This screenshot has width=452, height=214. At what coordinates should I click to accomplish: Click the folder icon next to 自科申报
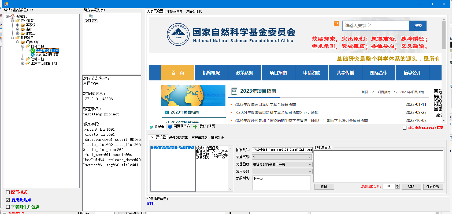pyautogui.click(x=28, y=46)
